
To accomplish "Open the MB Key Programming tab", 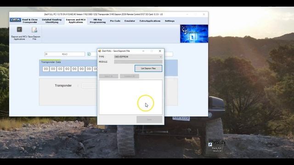I will pyautogui.click(x=98, y=21).
